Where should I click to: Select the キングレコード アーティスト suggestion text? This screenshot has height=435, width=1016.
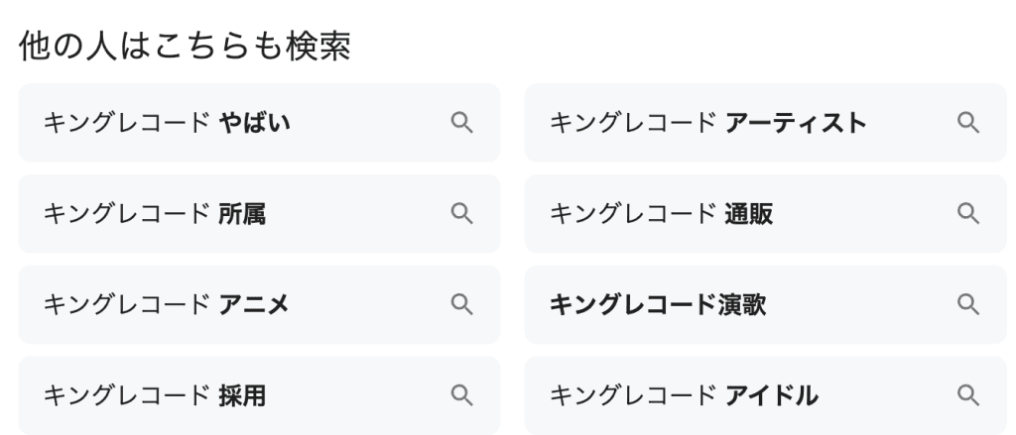tap(707, 123)
